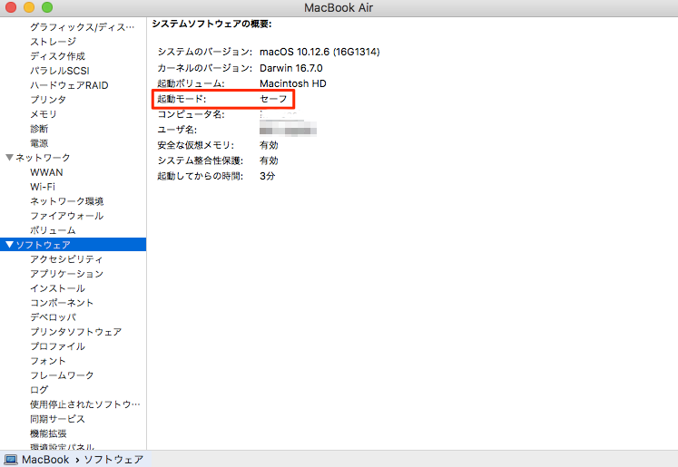This screenshot has width=678, height=467.
Task: Select ログ in the software list
Action: pos(39,390)
